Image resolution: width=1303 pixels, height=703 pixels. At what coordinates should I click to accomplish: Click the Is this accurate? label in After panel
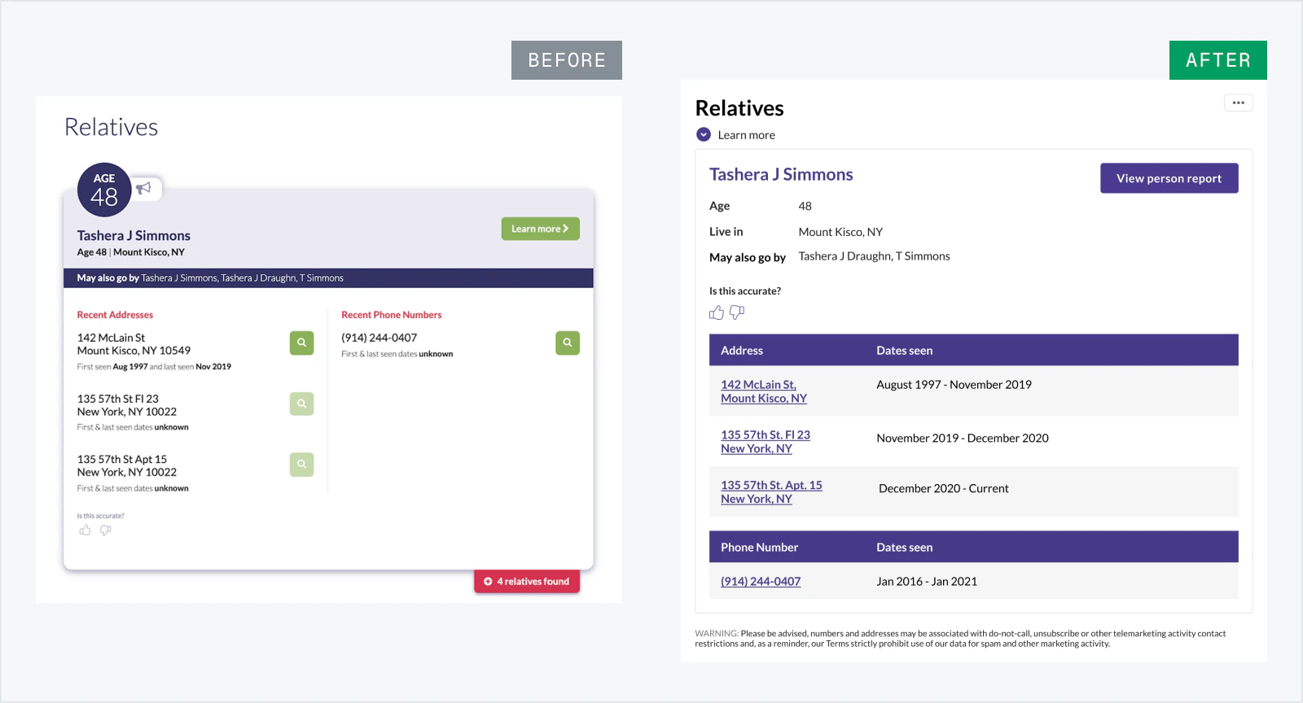(745, 291)
